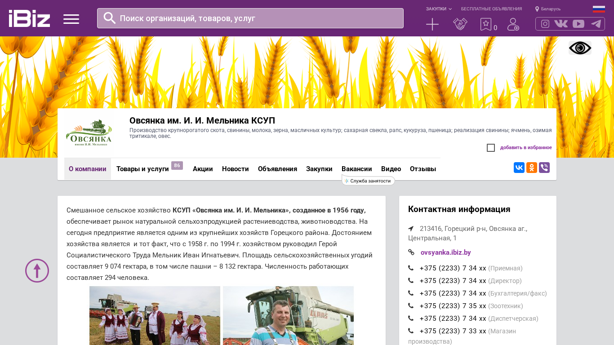The height and width of the screenshot is (345, 614).
Task: Click the добавить в избранное label
Action: point(526,148)
